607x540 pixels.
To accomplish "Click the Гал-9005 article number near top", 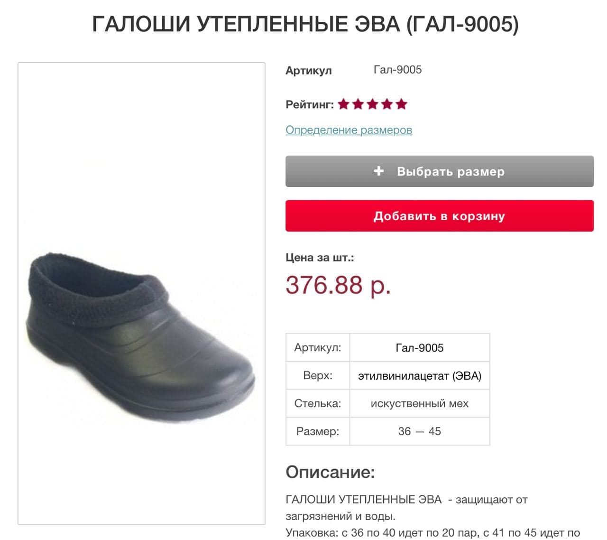I will (x=397, y=70).
